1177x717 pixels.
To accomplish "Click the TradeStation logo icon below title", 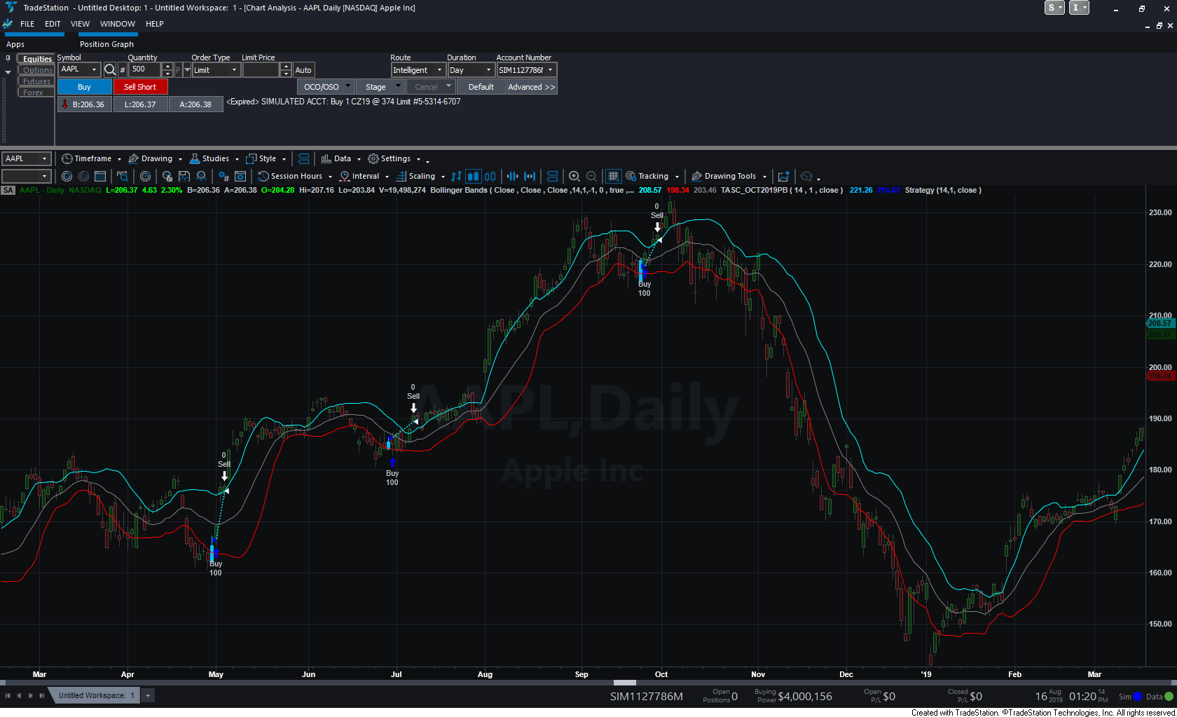I will tap(8, 24).
